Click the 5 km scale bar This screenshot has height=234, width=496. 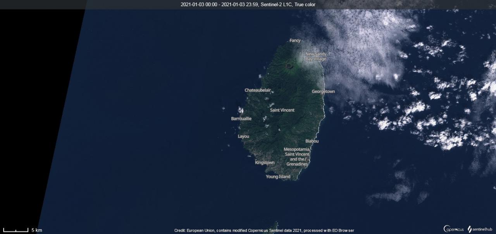point(16,230)
